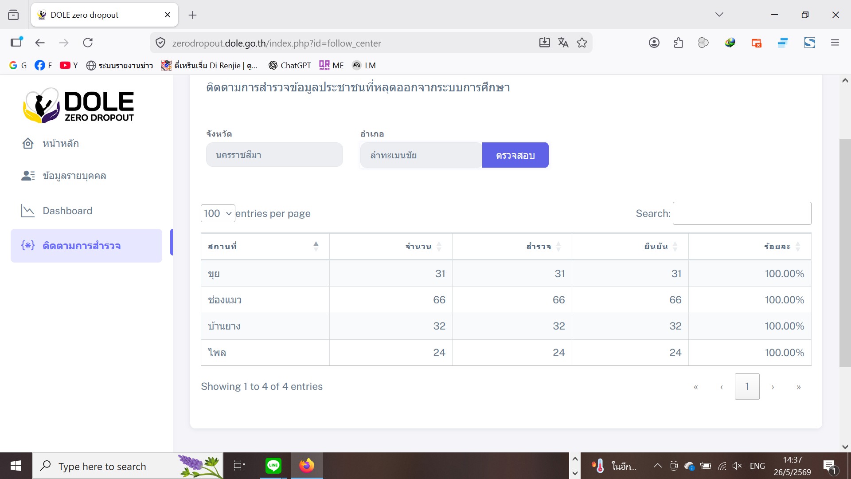Open the 100 entries per page dropdown
This screenshot has width=851, height=479.
click(218, 213)
